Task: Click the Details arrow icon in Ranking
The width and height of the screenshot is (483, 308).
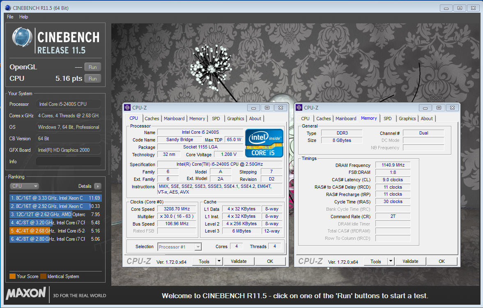Action: click(98, 186)
